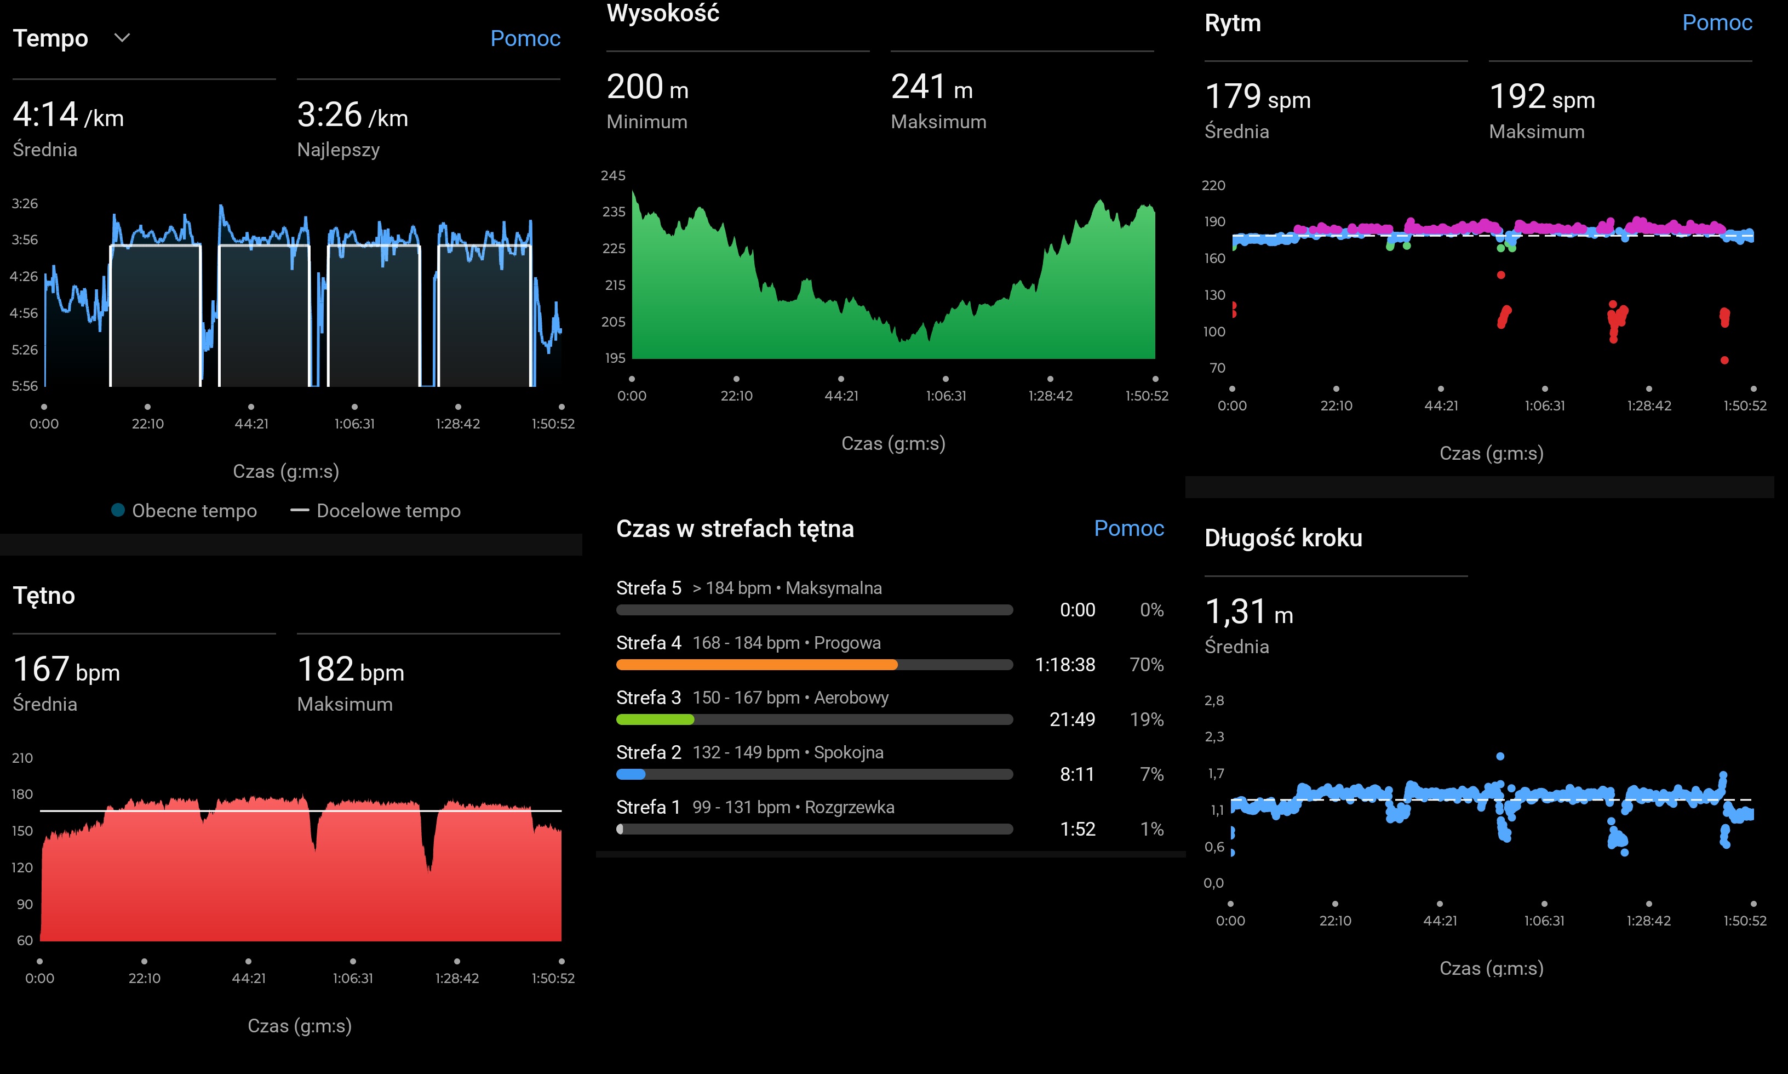Select the Strefa 4 Progowa orange bar
The image size is (1788, 1074).
(756, 664)
